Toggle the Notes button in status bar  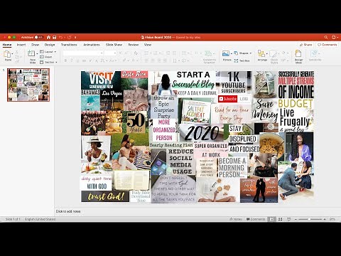[236, 219]
